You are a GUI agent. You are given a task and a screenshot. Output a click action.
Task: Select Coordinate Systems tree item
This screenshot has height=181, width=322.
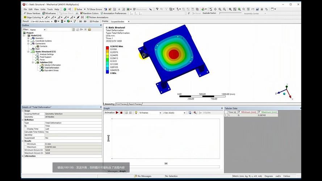43,41
